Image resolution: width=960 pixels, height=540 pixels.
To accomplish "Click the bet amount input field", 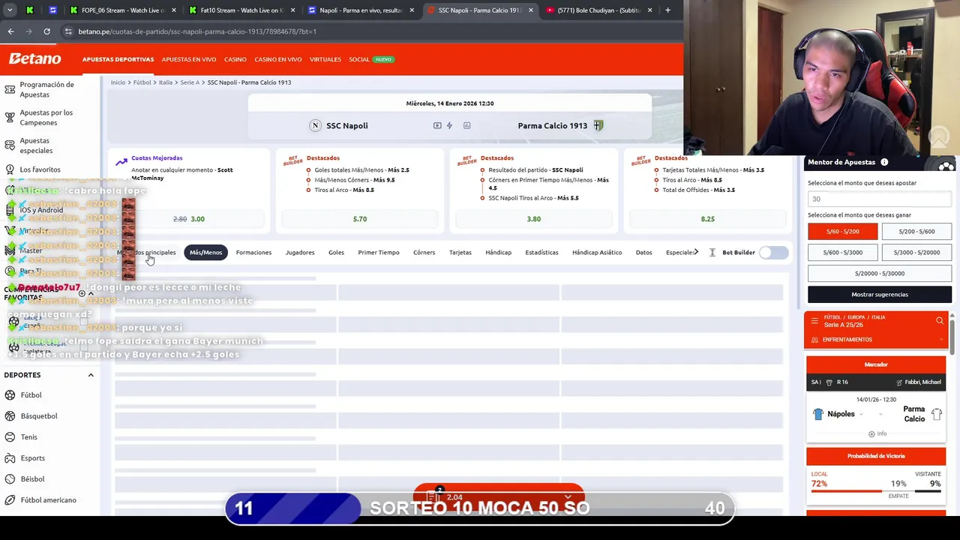I will (880, 199).
